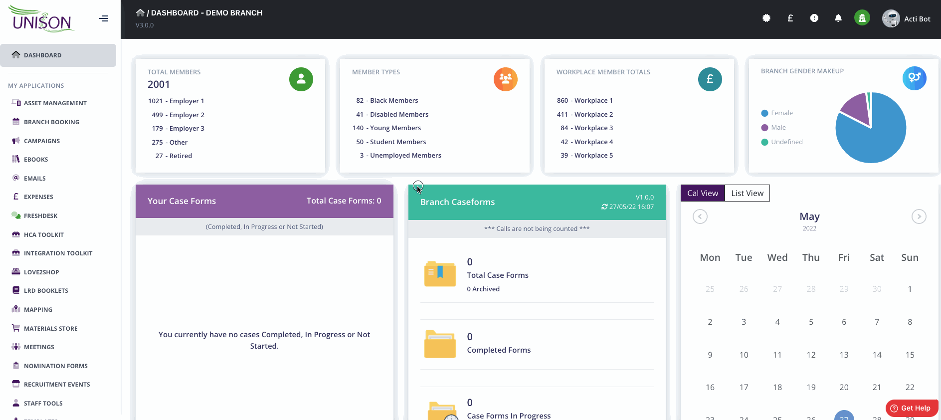Click the settings gear icon in header
The image size is (941, 420).
766,18
